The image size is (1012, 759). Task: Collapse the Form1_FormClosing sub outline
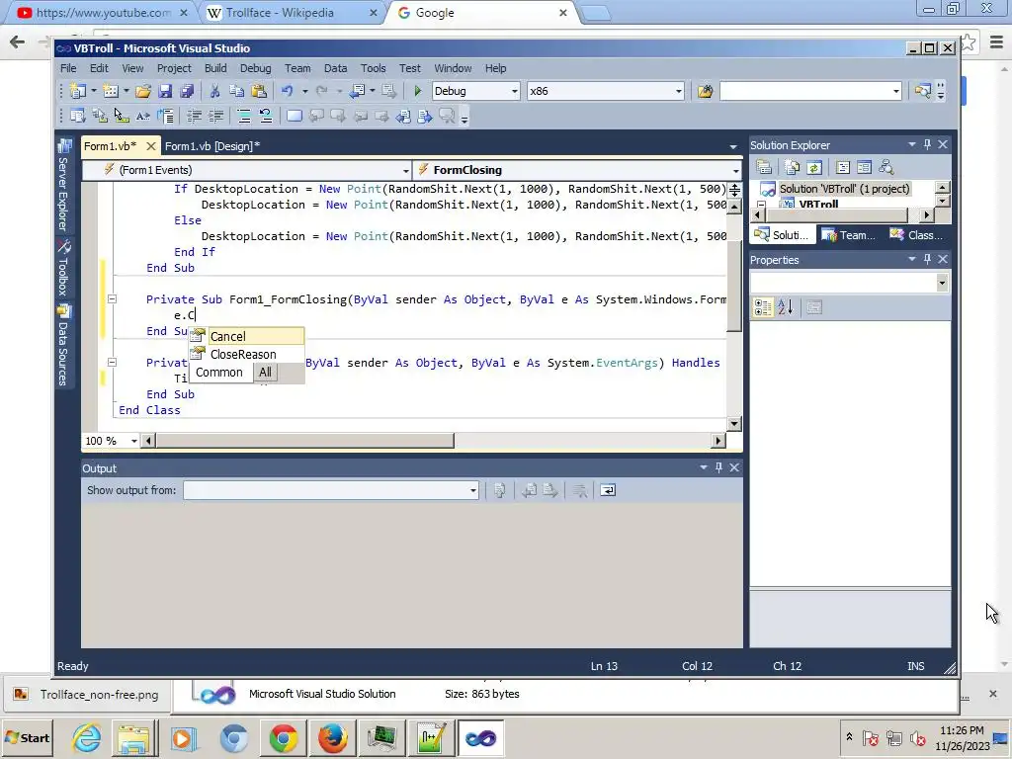coord(112,298)
